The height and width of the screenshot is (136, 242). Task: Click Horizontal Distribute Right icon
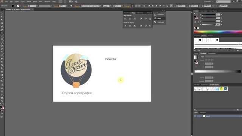click(150, 26)
